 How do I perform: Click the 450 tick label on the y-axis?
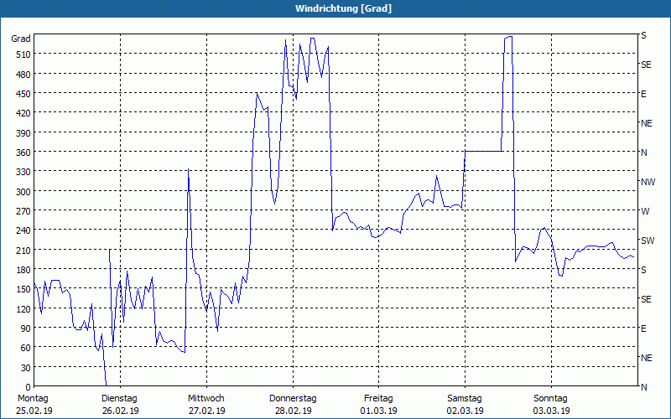point(22,94)
